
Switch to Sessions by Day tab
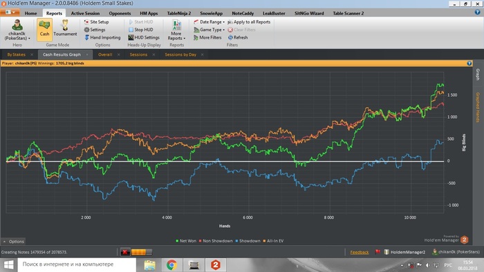coord(180,55)
